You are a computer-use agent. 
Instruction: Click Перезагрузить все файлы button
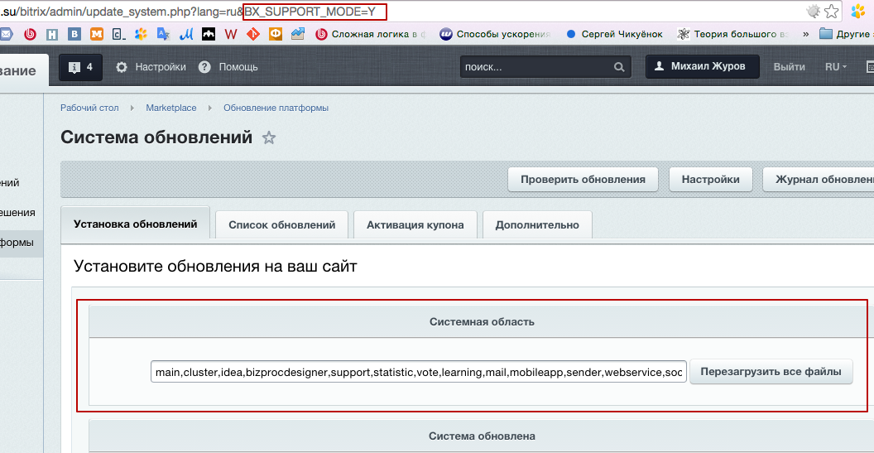tap(771, 372)
